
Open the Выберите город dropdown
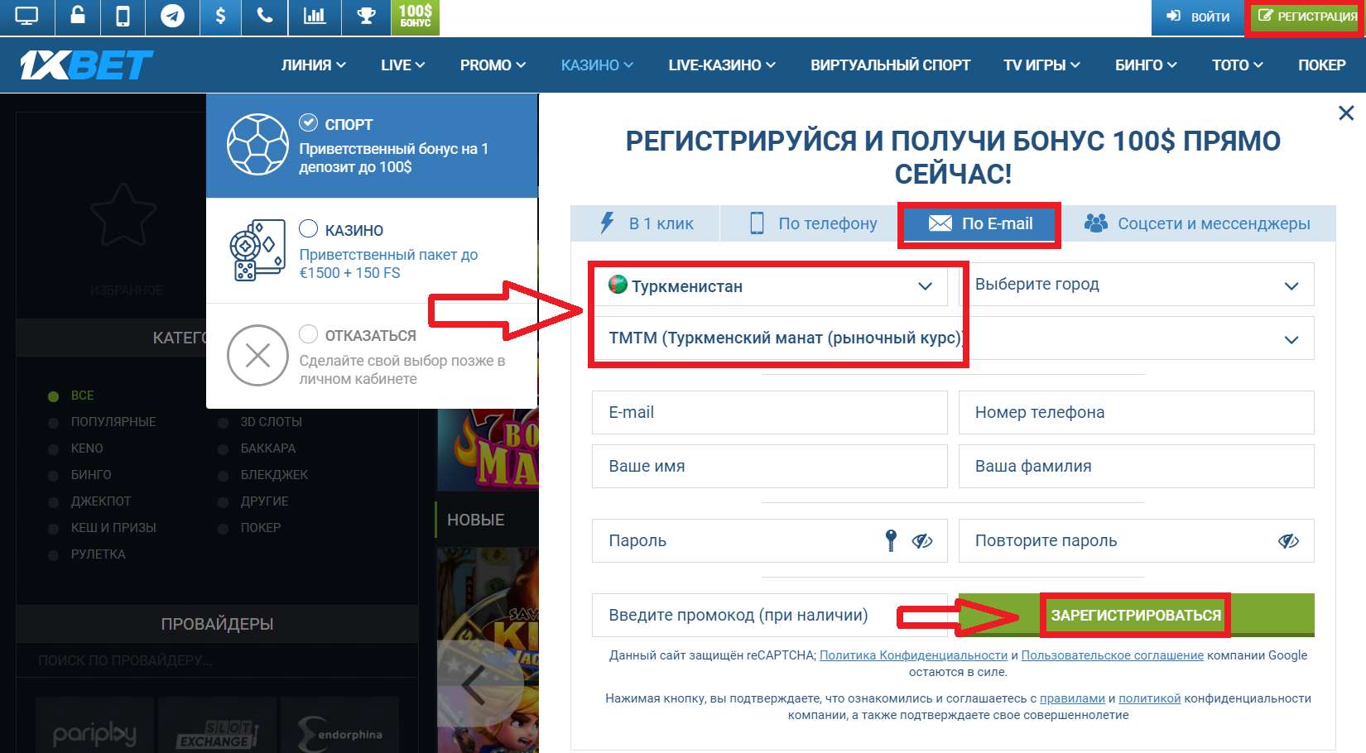[x=1136, y=285]
